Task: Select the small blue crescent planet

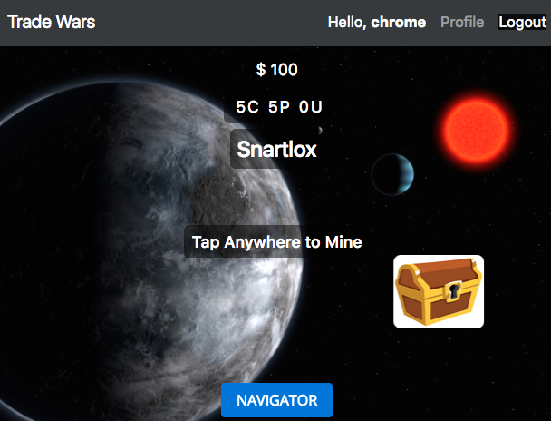Action: 392,174
